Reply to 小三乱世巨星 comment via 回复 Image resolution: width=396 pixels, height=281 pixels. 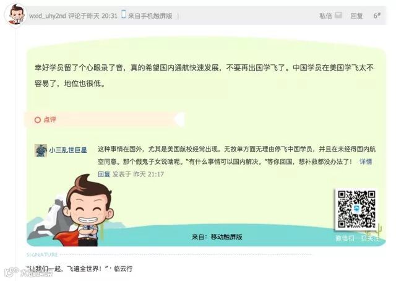(104, 174)
